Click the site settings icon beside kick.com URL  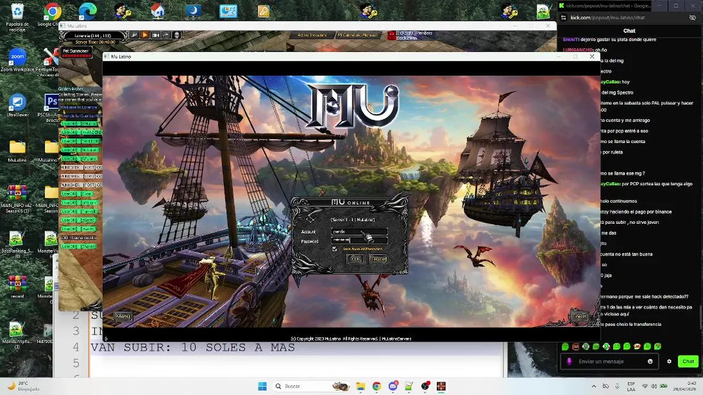(563, 18)
